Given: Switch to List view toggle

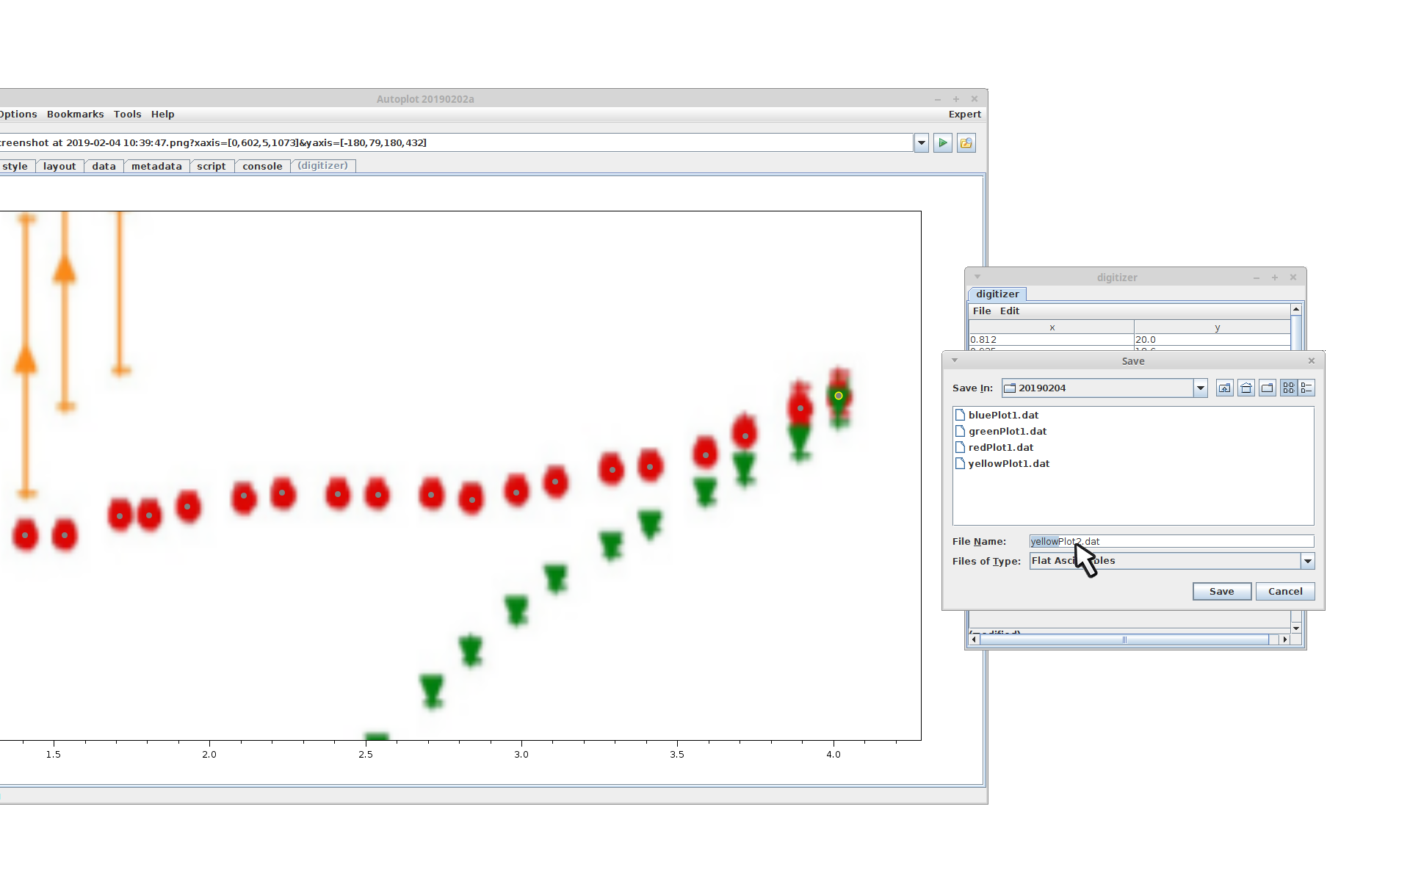Looking at the screenshot, I should coord(1289,388).
